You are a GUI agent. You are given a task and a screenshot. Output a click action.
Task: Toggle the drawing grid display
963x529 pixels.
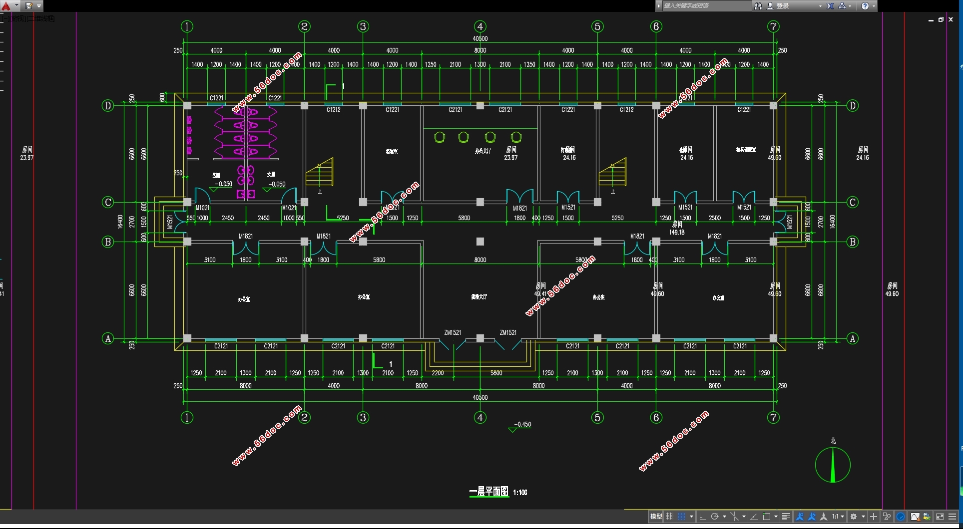[670, 517]
